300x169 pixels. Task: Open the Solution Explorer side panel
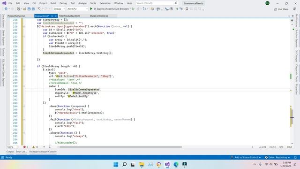point(296,38)
